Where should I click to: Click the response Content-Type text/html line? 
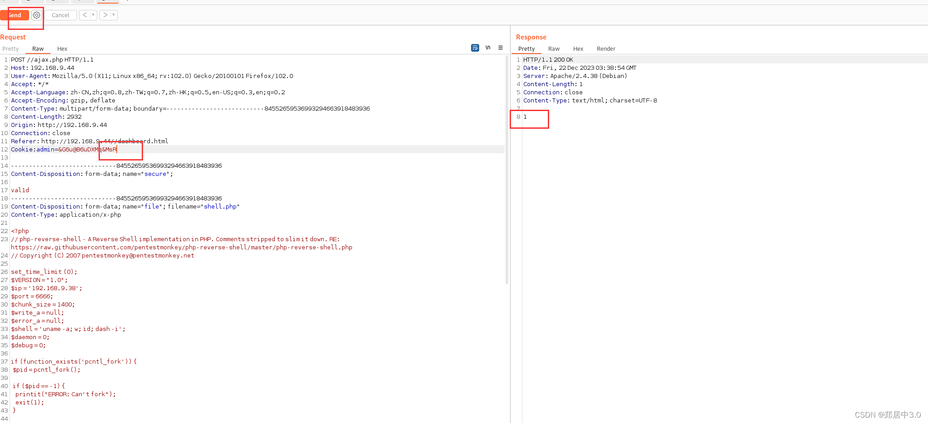[590, 100]
